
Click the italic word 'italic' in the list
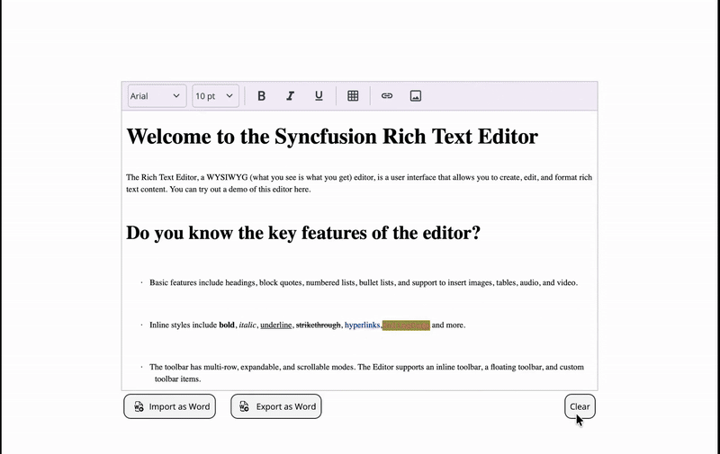tap(247, 325)
